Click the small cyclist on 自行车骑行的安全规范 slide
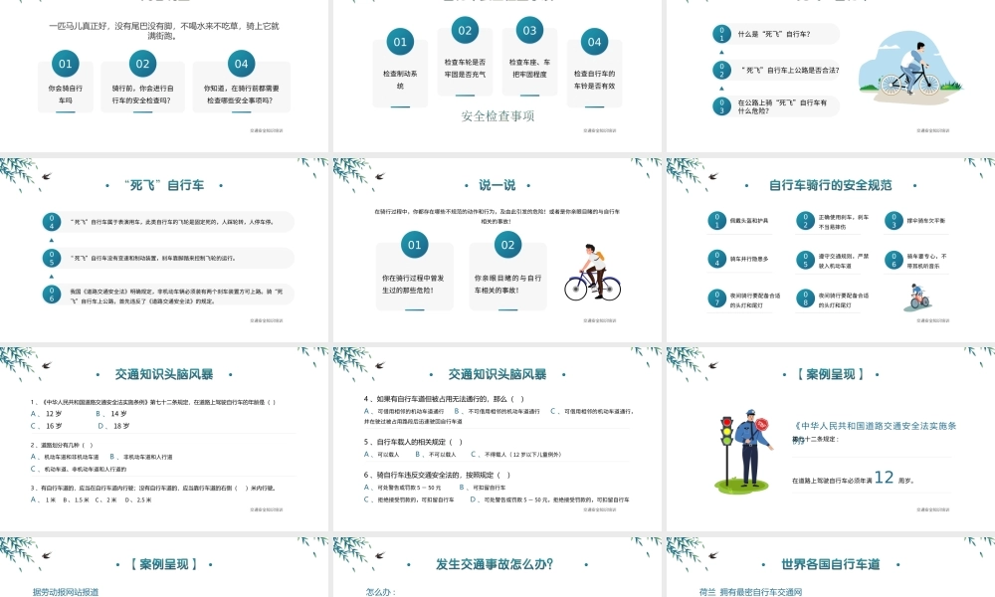 click(917, 298)
